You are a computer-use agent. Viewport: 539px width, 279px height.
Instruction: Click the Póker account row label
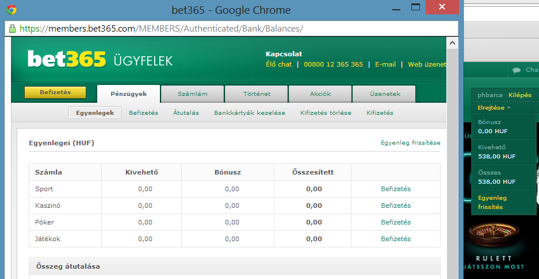(x=45, y=222)
